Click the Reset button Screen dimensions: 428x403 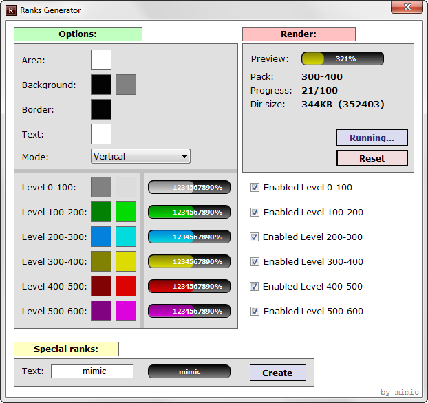[x=372, y=158]
